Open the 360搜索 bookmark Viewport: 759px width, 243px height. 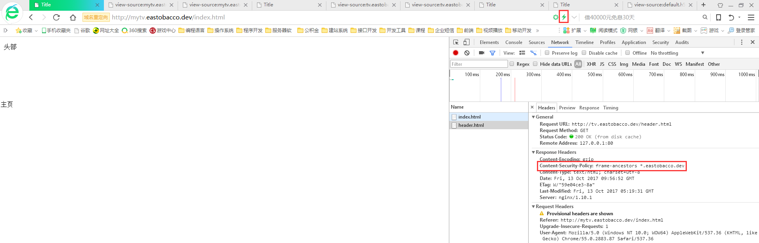tap(134, 30)
